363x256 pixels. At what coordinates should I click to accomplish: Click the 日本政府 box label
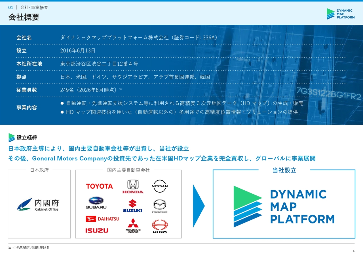[x=39, y=170]
